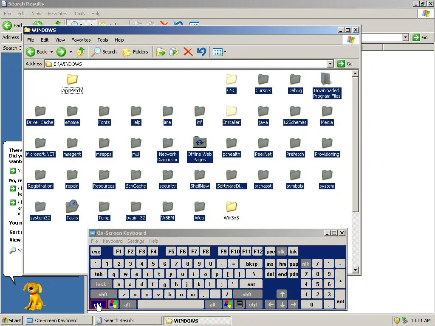This screenshot has height=326, width=435.
Task: Toggle the left alt key
Action: click(x=127, y=305)
